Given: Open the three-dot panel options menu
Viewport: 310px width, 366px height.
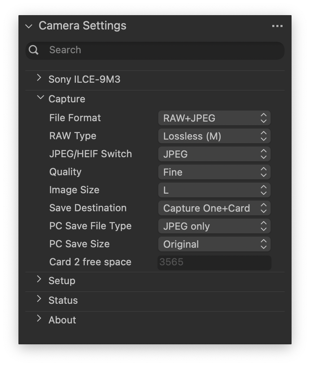Looking at the screenshot, I should (277, 26).
